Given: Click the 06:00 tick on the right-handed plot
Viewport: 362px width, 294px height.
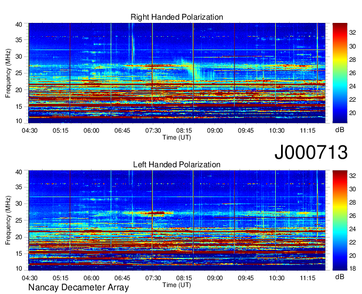Looking at the screenshot, I should (x=92, y=130).
